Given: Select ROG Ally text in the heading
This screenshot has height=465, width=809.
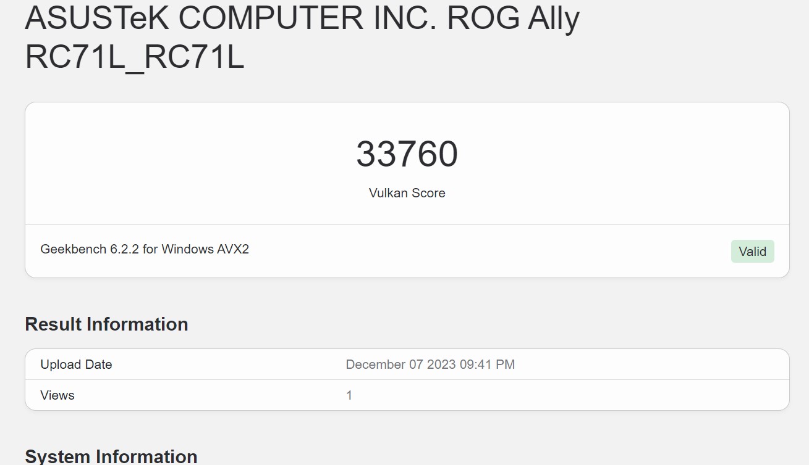Looking at the screenshot, I should tap(513, 19).
